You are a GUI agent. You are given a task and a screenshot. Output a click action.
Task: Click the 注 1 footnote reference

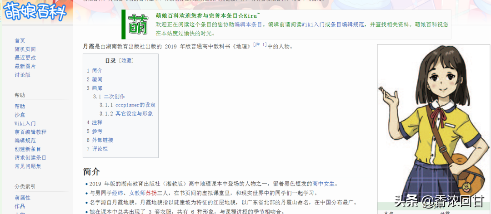point(260,45)
